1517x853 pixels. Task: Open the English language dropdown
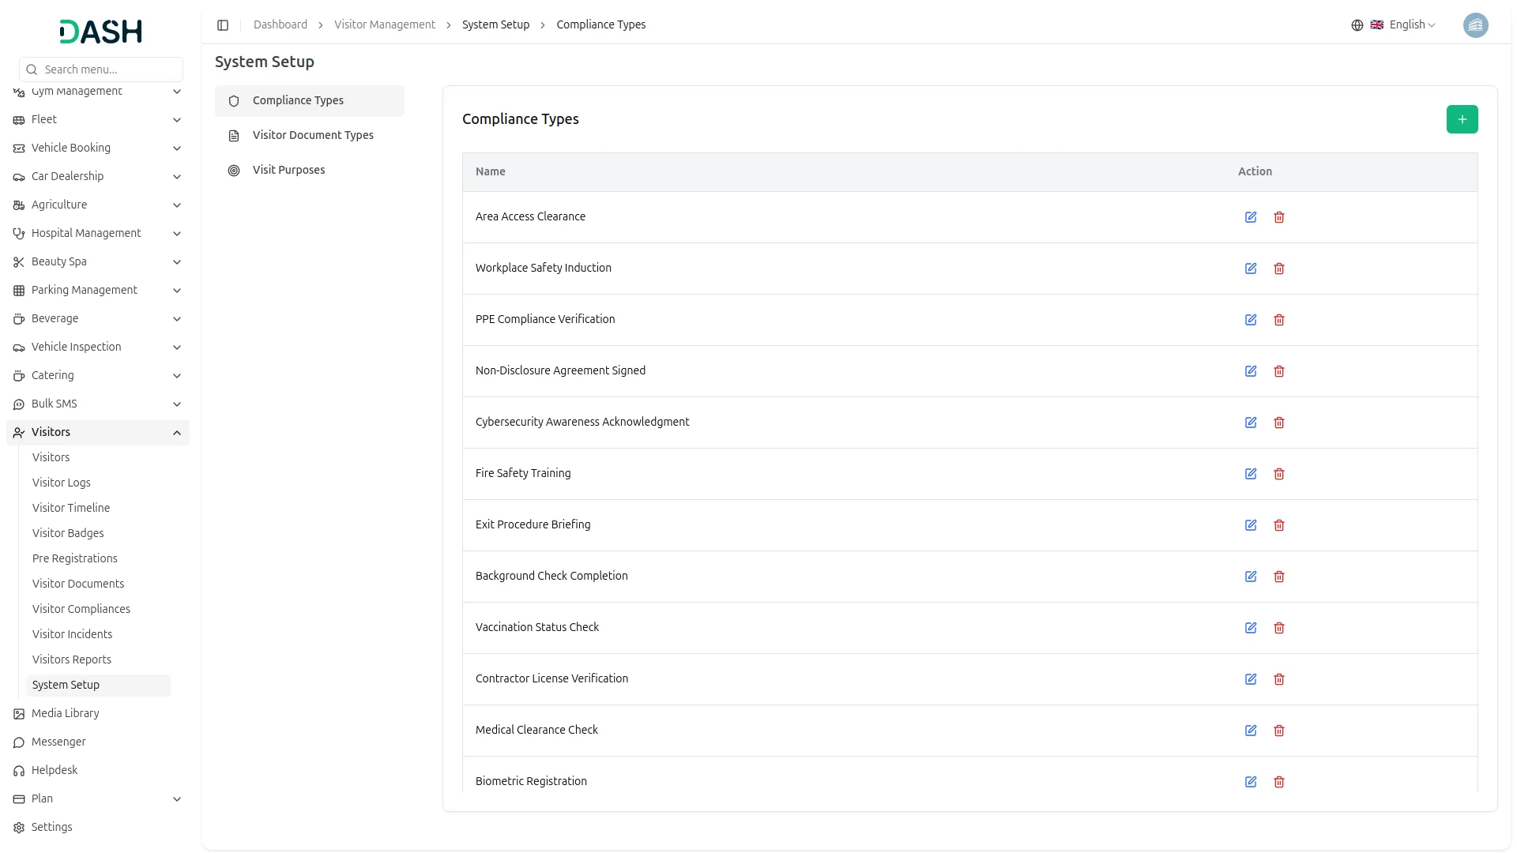[x=1394, y=25]
